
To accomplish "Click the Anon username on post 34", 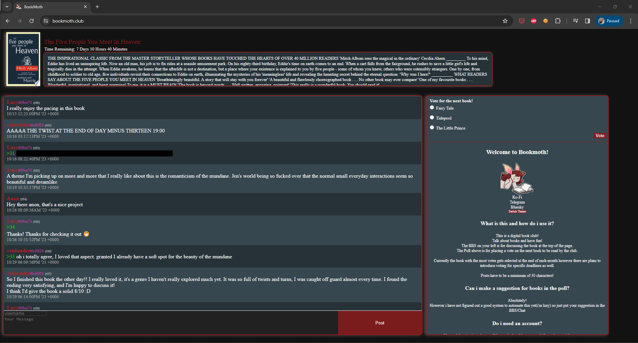I will click(13, 199).
